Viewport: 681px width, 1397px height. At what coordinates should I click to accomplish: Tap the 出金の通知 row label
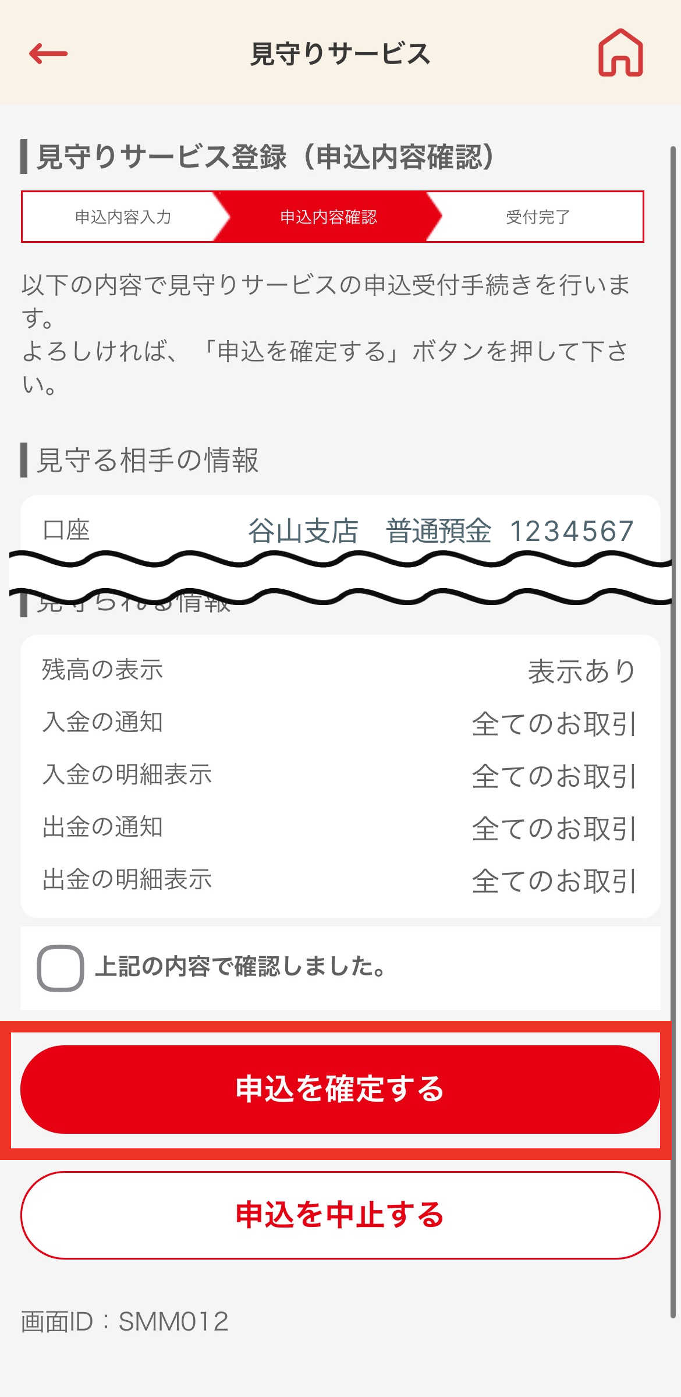(x=102, y=827)
